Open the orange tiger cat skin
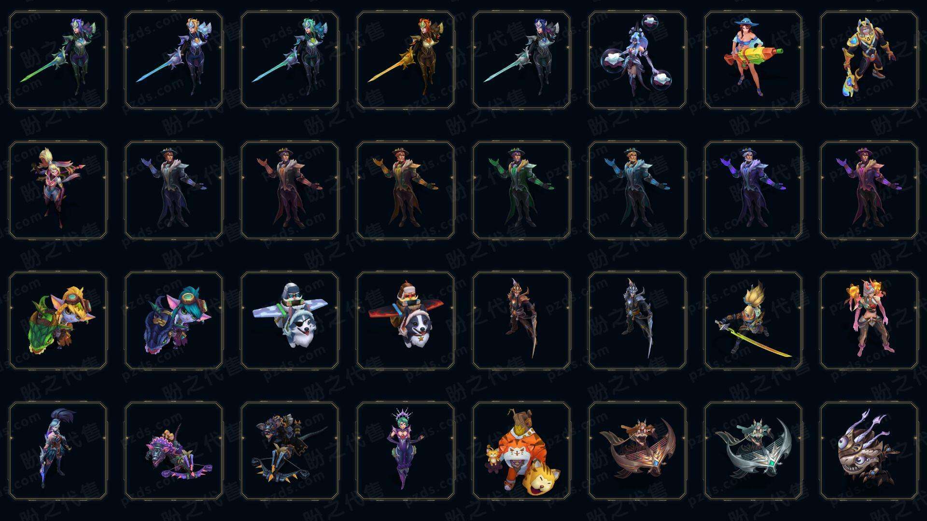Image resolution: width=927 pixels, height=521 pixels. (521, 451)
